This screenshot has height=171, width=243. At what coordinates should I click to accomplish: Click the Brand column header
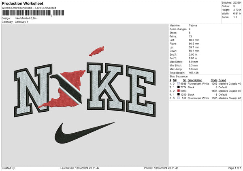(x=222, y=80)
